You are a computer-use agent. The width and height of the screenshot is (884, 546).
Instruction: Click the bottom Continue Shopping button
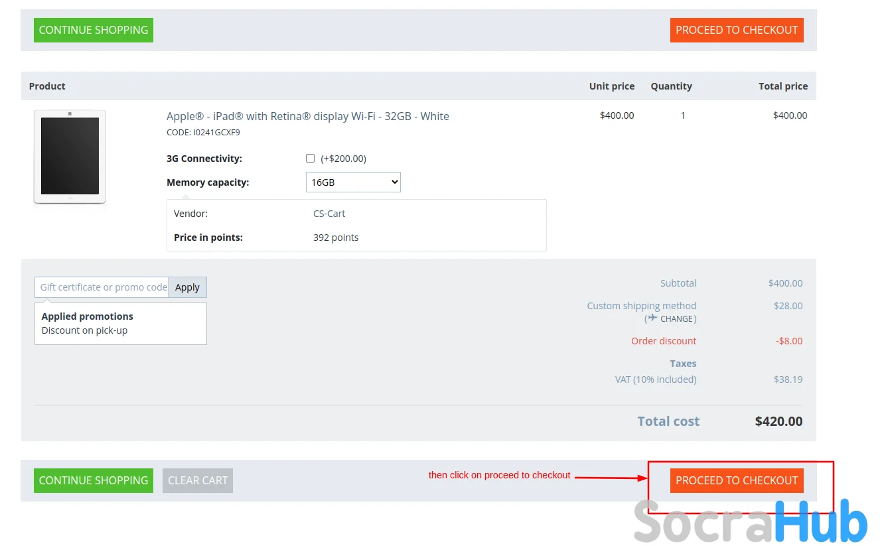(x=94, y=480)
